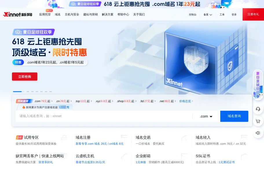Go to 控制台 console
The width and height of the screenshot is (264, 173).
[x=192, y=15]
